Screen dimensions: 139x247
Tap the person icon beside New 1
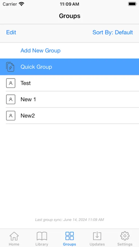(x=11, y=99)
